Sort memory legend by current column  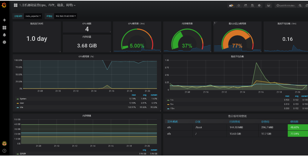(x=154, y=150)
